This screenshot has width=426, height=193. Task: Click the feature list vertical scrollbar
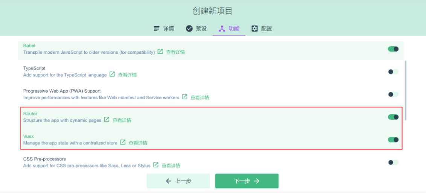click(x=406, y=90)
